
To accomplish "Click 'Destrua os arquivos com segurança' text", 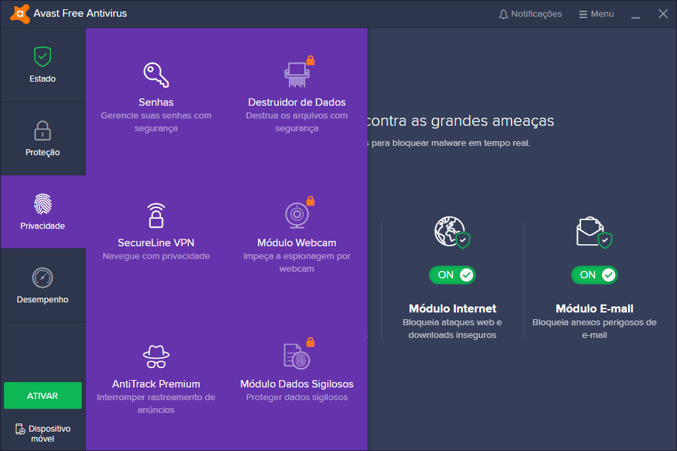I will [x=297, y=122].
